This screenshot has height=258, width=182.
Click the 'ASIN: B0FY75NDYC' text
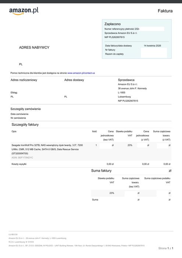(x=22, y=158)
